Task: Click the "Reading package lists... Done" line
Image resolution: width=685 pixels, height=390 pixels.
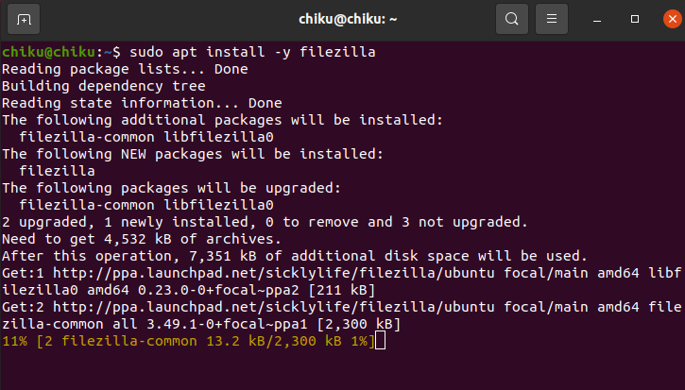Action: [x=125, y=69]
